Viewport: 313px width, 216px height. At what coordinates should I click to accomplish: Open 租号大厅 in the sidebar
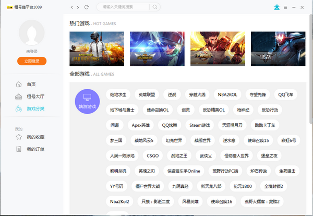click(35, 96)
